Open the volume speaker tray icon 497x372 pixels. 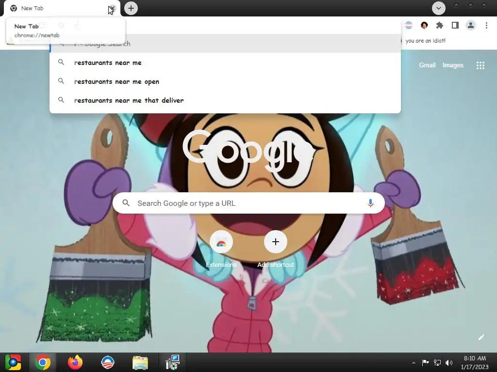449,362
